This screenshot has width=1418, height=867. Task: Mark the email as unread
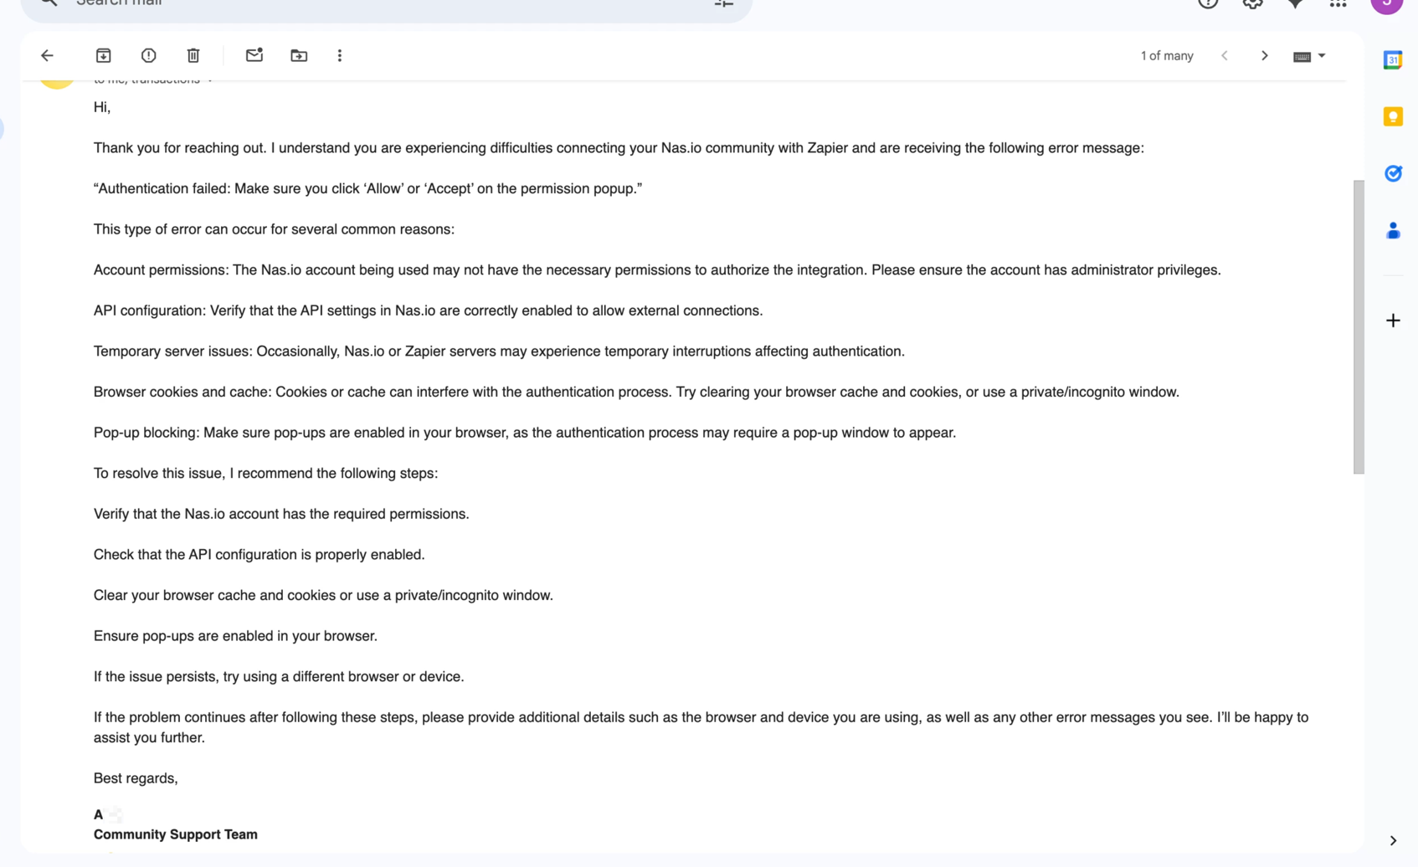254,54
